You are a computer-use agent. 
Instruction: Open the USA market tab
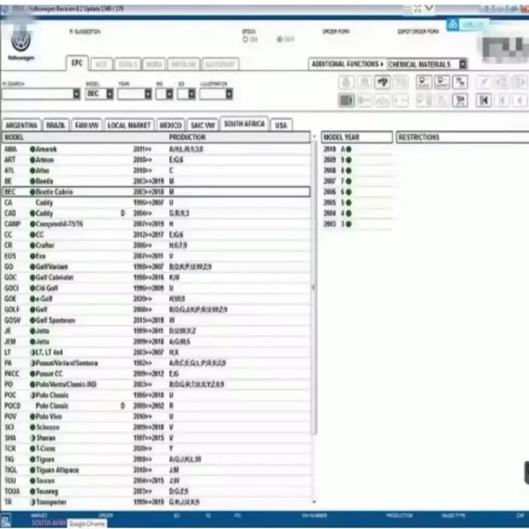pyautogui.click(x=281, y=125)
